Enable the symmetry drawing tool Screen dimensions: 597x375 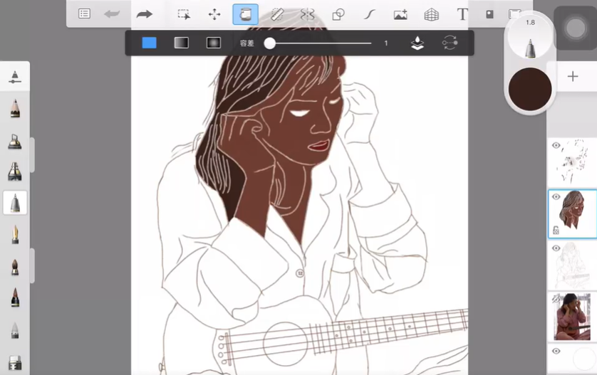point(308,14)
